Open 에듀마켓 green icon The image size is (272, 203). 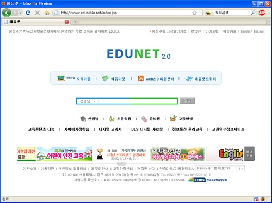pyautogui.click(x=105, y=78)
